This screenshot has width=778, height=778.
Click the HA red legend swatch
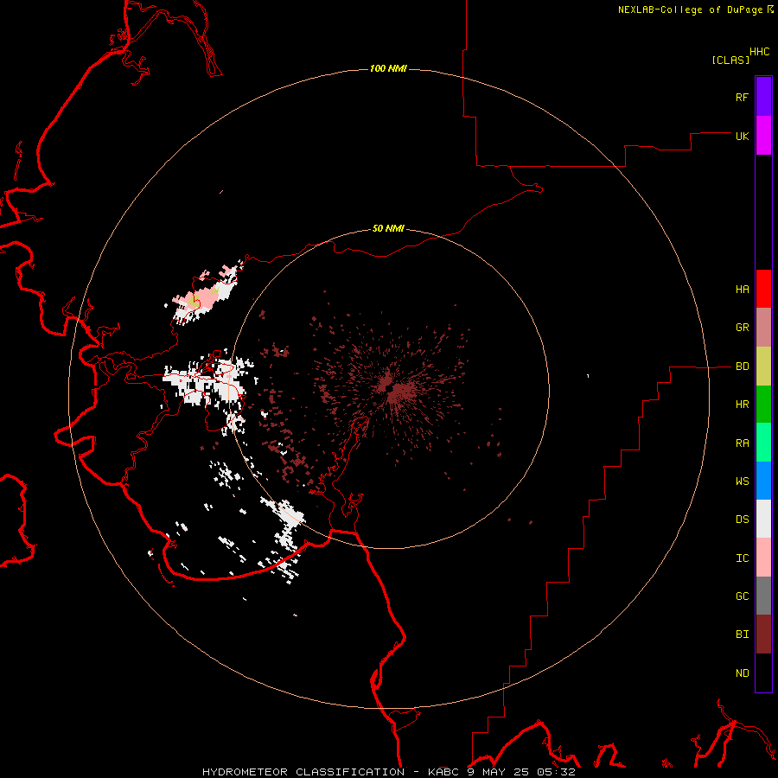pos(763,289)
